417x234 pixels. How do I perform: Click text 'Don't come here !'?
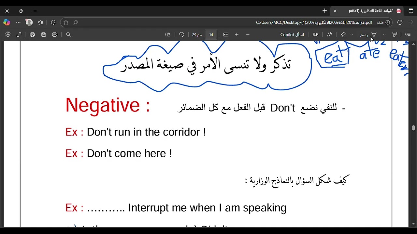(x=129, y=153)
